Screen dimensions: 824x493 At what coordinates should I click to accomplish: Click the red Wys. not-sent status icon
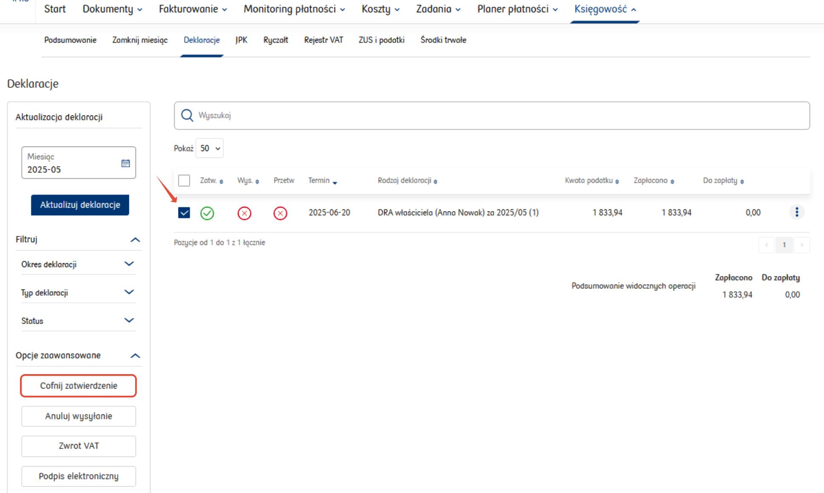pos(244,213)
